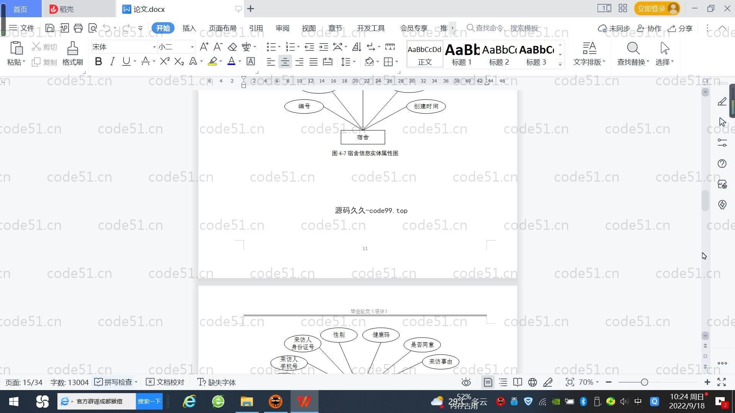Toggle page view layout
Image resolution: width=735 pixels, height=413 pixels.
pyautogui.click(x=488, y=382)
